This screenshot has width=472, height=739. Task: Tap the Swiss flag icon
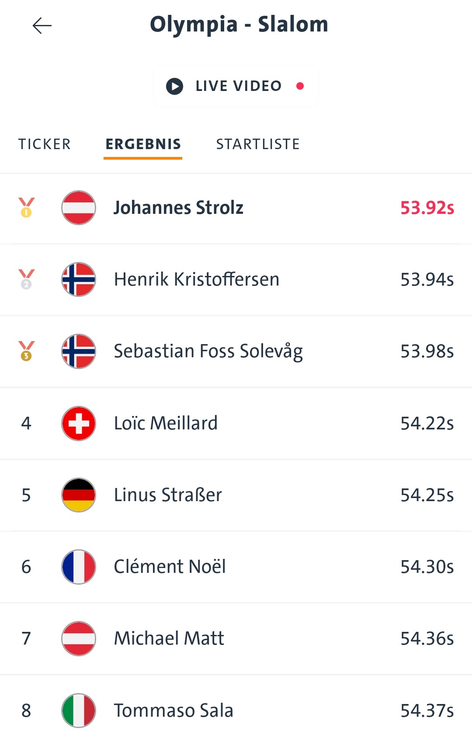pos(79,423)
